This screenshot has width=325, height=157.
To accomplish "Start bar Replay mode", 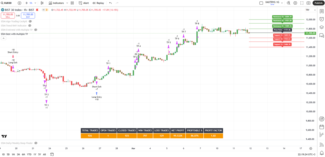I will [98, 3].
